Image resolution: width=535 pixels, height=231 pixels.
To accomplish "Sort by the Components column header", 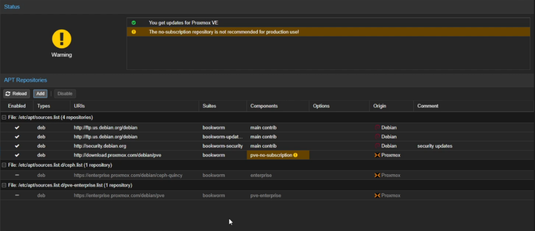I will pos(278,106).
